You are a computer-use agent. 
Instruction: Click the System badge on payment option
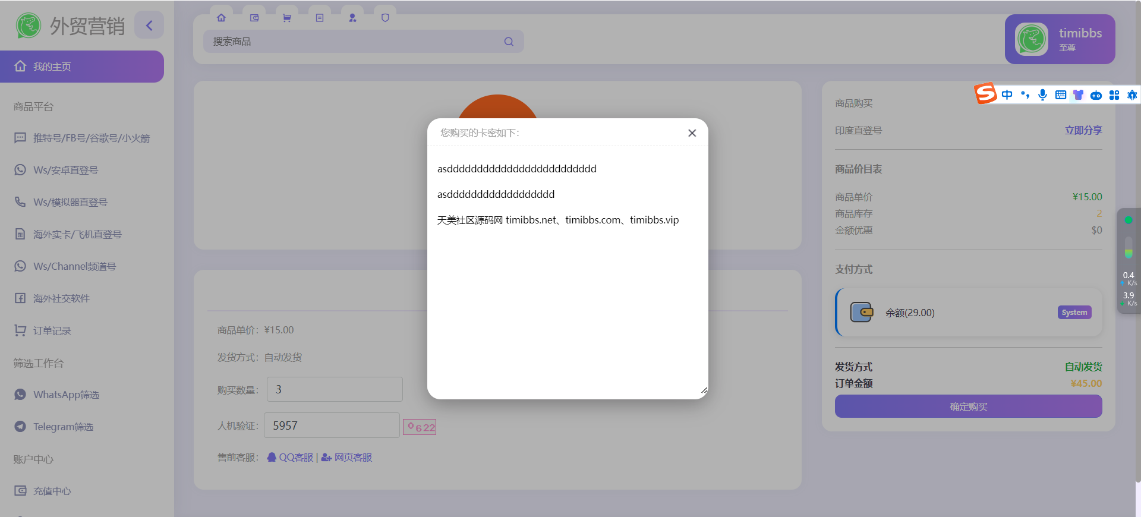[x=1074, y=313]
